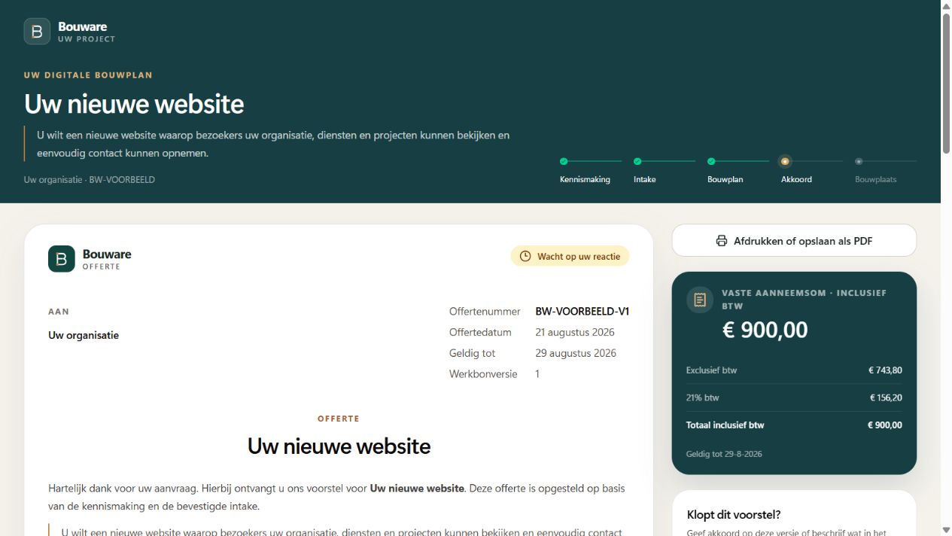Click offer number BW-VOORBEELD-V1

point(582,312)
